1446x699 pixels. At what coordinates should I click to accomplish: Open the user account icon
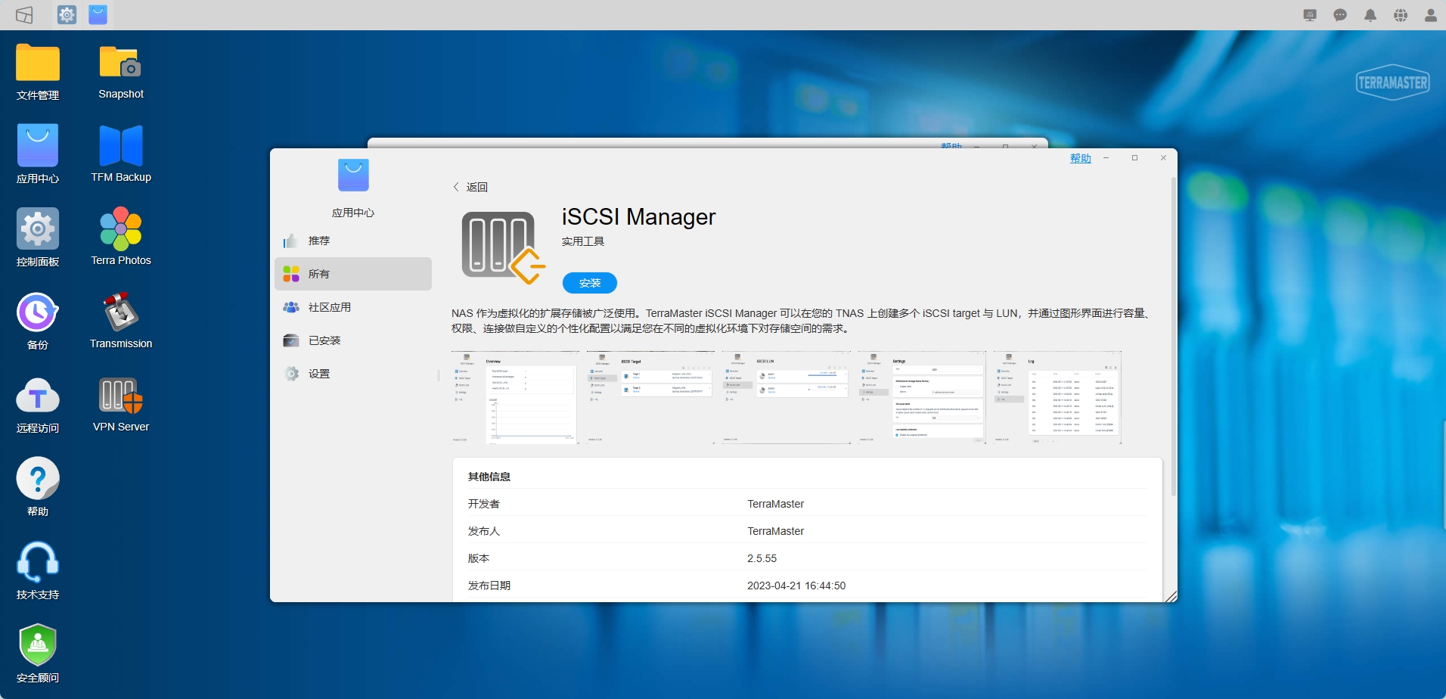click(1431, 15)
